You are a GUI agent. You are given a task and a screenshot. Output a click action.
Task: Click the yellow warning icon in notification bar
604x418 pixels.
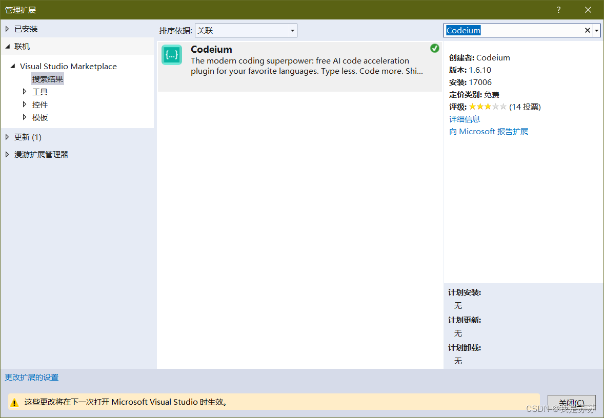coord(14,403)
